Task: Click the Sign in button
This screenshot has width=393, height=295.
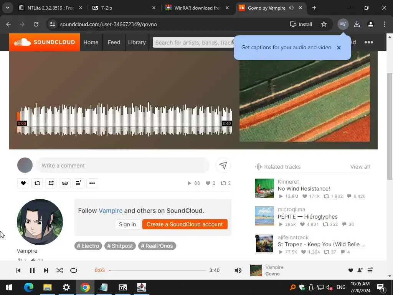Action: [x=127, y=224]
